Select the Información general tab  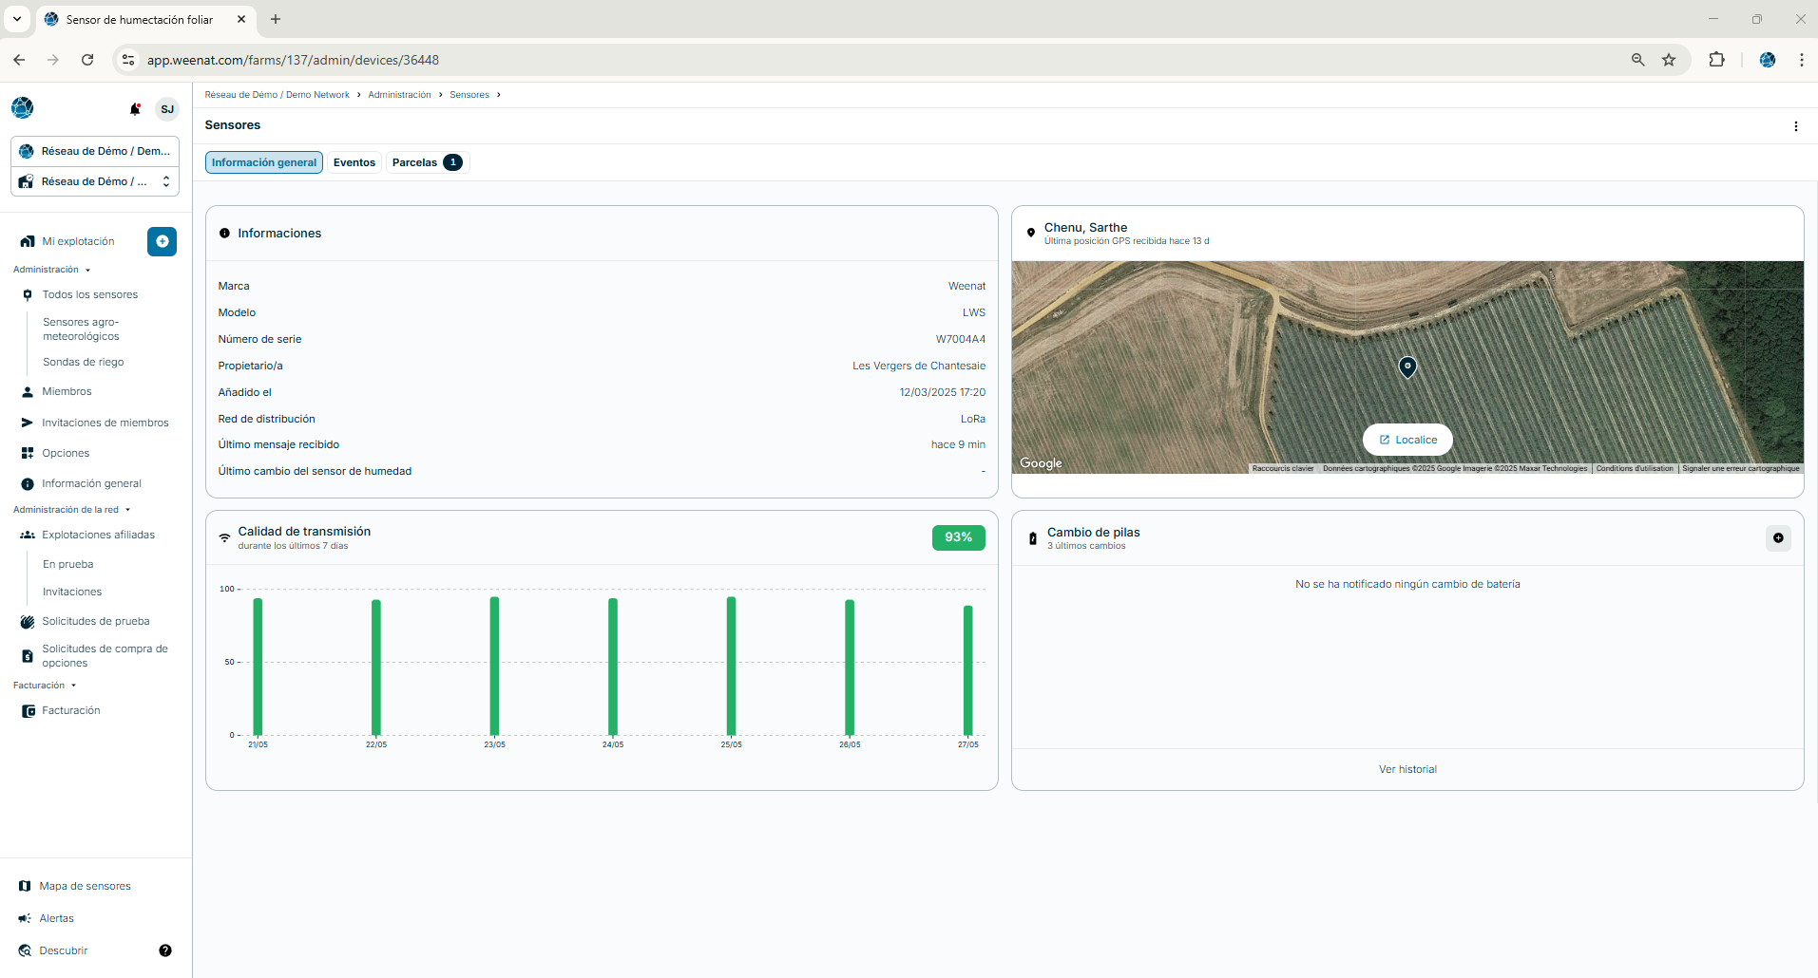pos(264,162)
